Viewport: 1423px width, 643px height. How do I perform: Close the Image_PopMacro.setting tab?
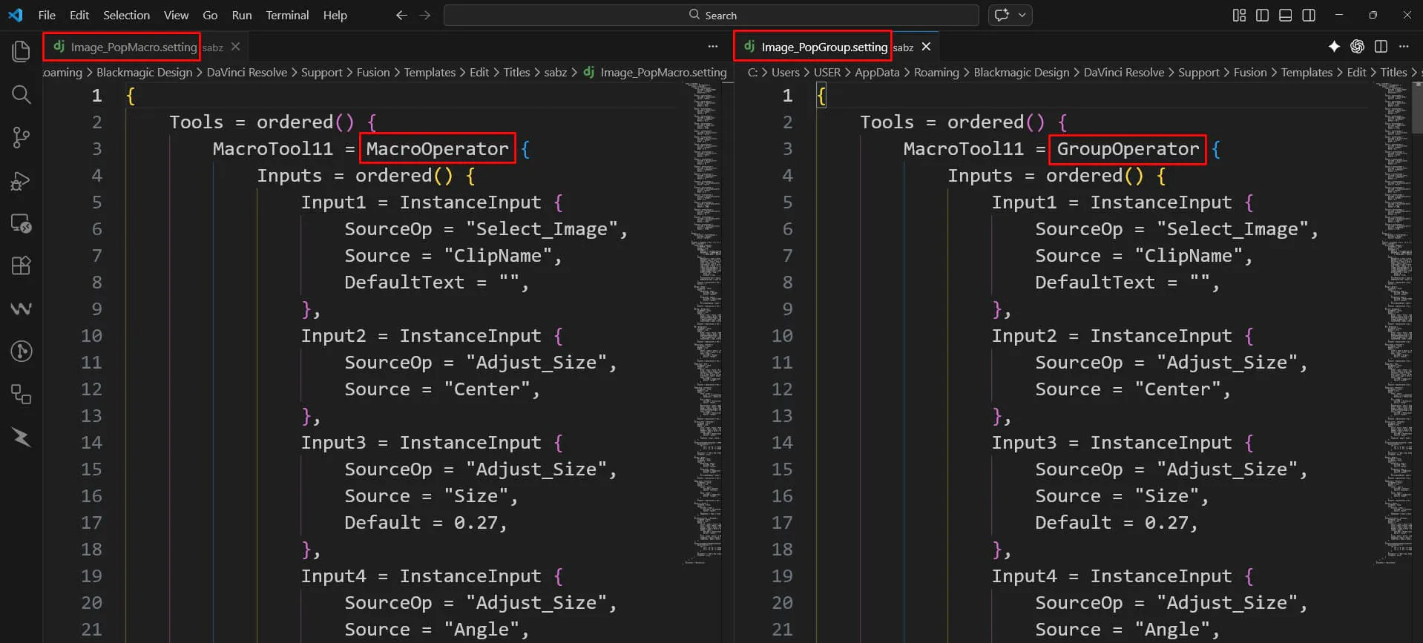pos(235,47)
